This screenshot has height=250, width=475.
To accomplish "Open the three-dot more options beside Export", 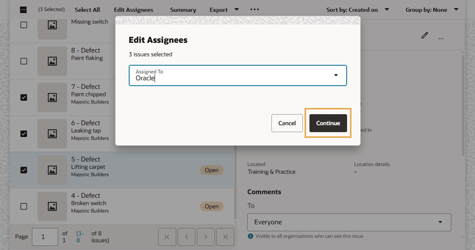I will pyautogui.click(x=254, y=9).
